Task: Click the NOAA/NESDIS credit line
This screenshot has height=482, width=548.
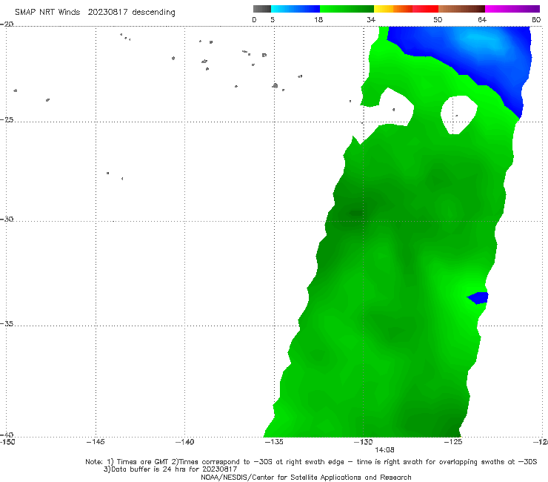Action: pos(306,477)
